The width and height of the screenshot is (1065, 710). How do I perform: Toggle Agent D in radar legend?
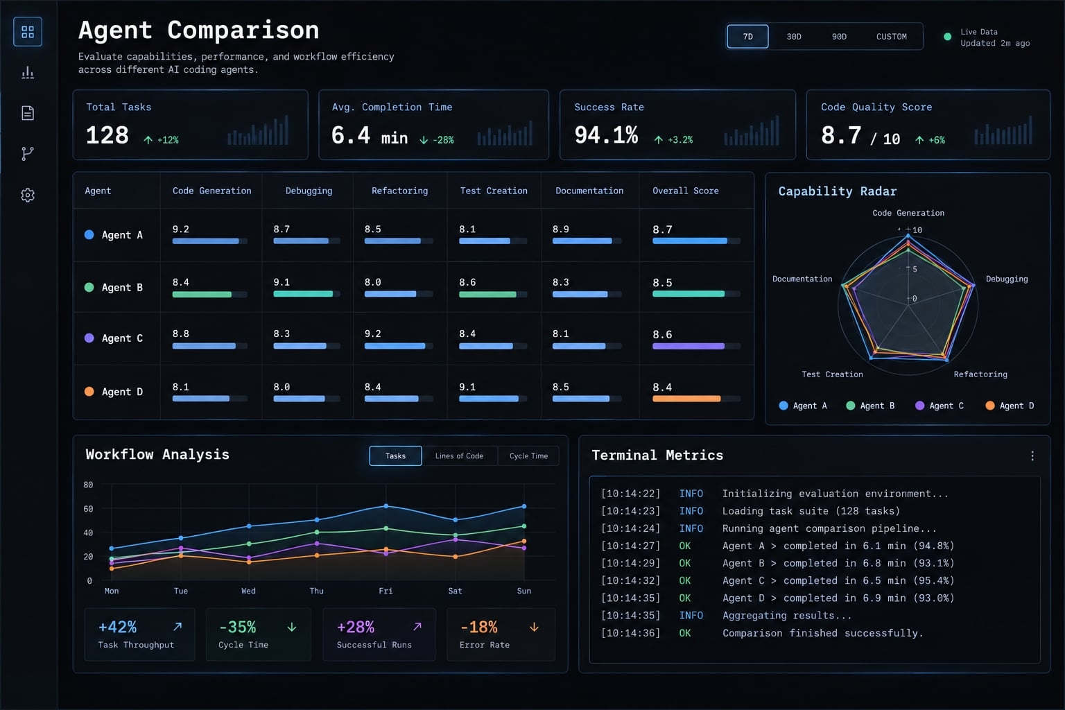pos(1010,406)
